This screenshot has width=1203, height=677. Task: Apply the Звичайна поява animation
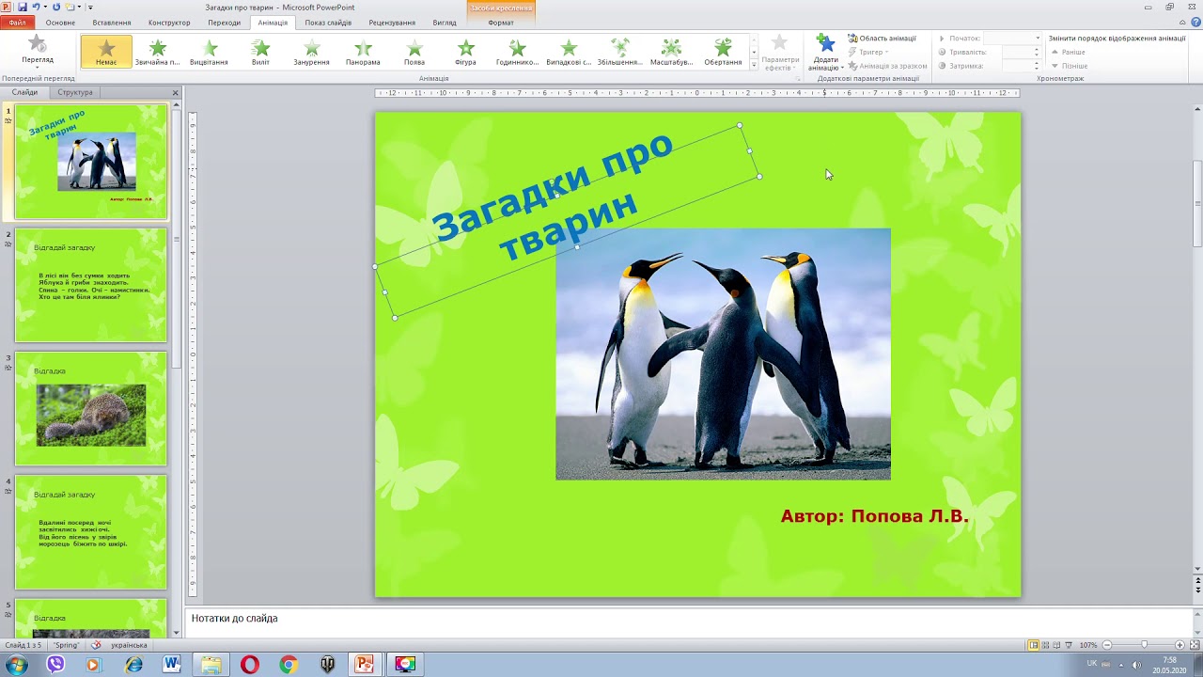pyautogui.click(x=158, y=52)
